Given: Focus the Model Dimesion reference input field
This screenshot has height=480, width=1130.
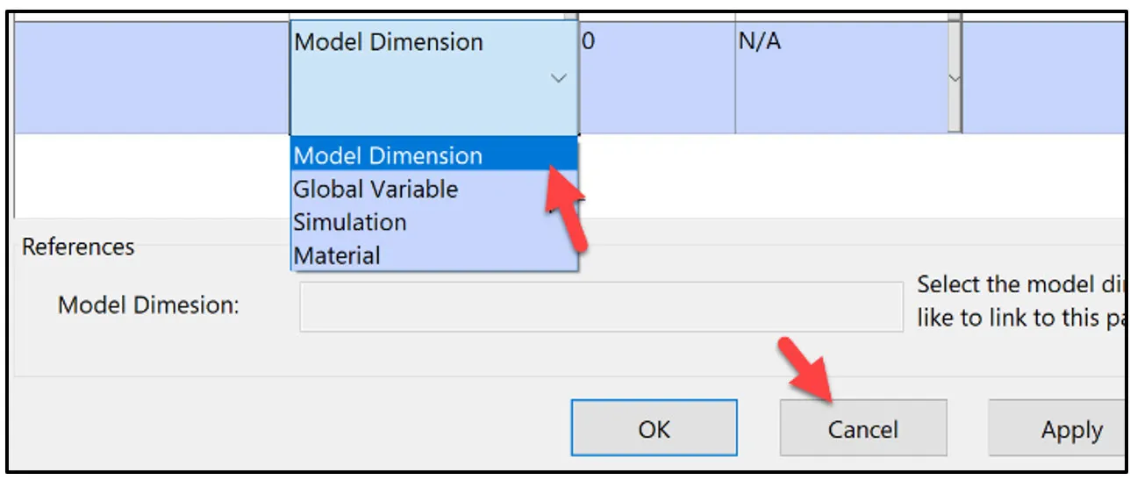Looking at the screenshot, I should coord(601,307).
